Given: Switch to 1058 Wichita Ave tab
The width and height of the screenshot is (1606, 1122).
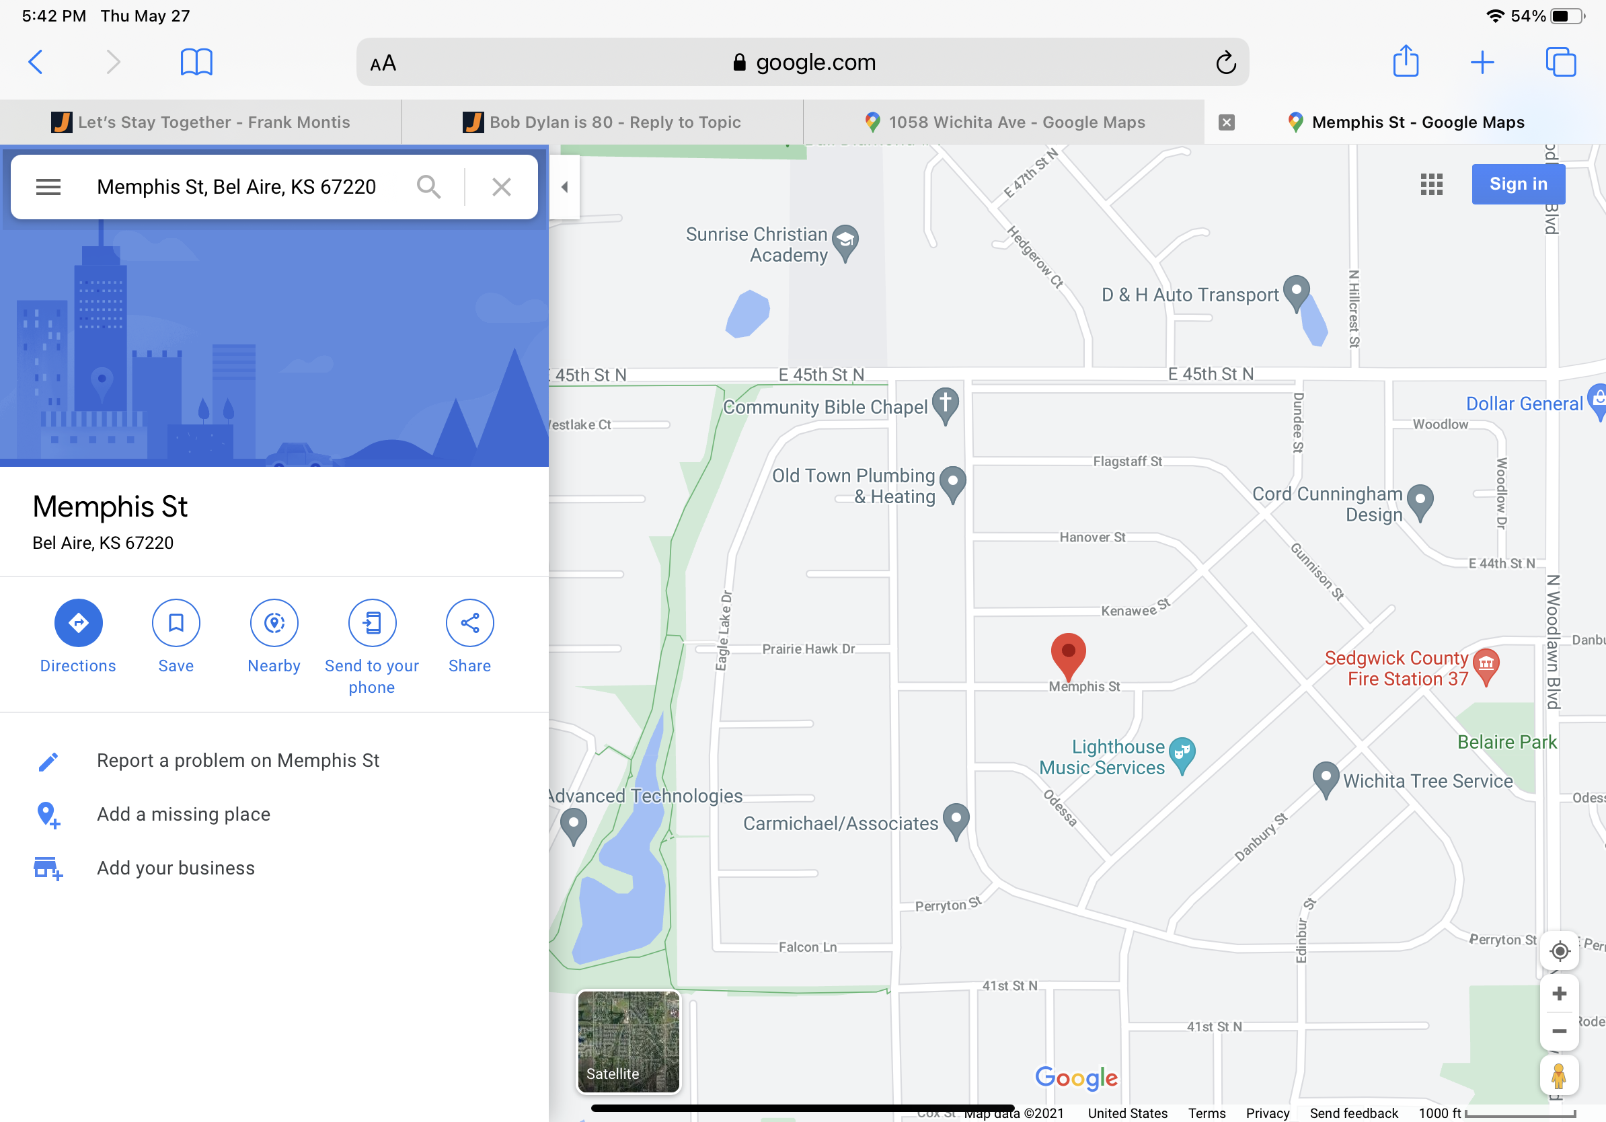Looking at the screenshot, I should [x=1003, y=122].
